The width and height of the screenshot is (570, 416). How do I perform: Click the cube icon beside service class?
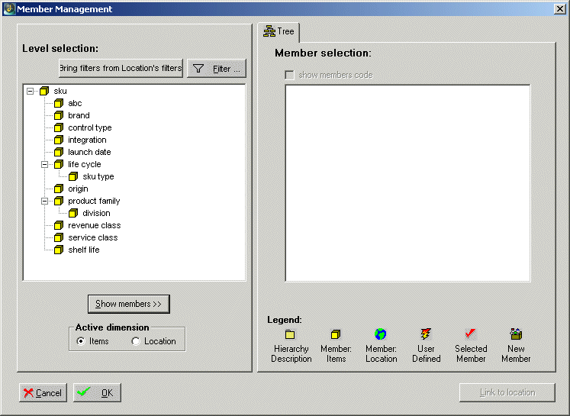59,238
